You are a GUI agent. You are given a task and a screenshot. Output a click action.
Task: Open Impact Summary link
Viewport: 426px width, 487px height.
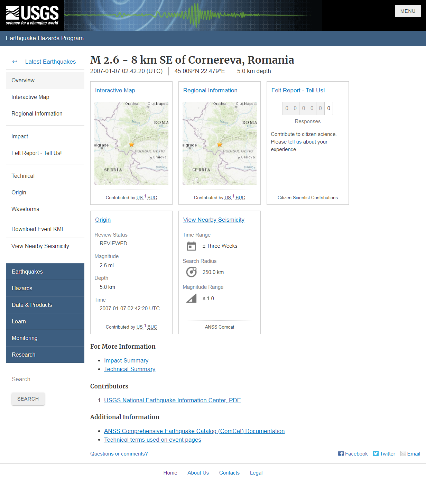(x=126, y=360)
